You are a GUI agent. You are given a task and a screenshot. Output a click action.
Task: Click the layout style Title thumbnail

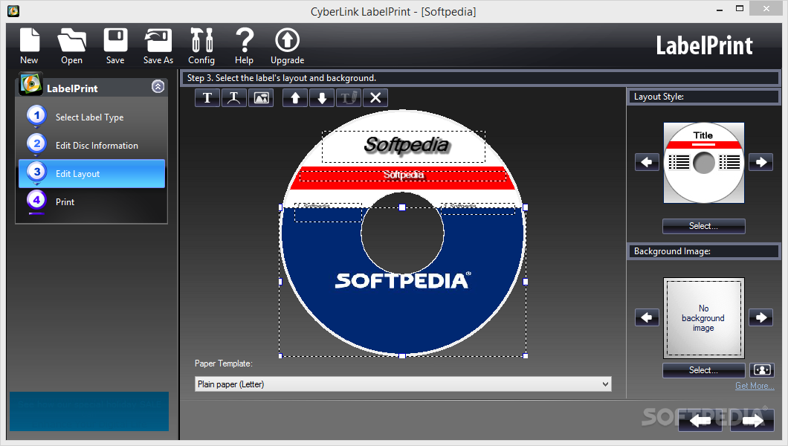(x=703, y=163)
